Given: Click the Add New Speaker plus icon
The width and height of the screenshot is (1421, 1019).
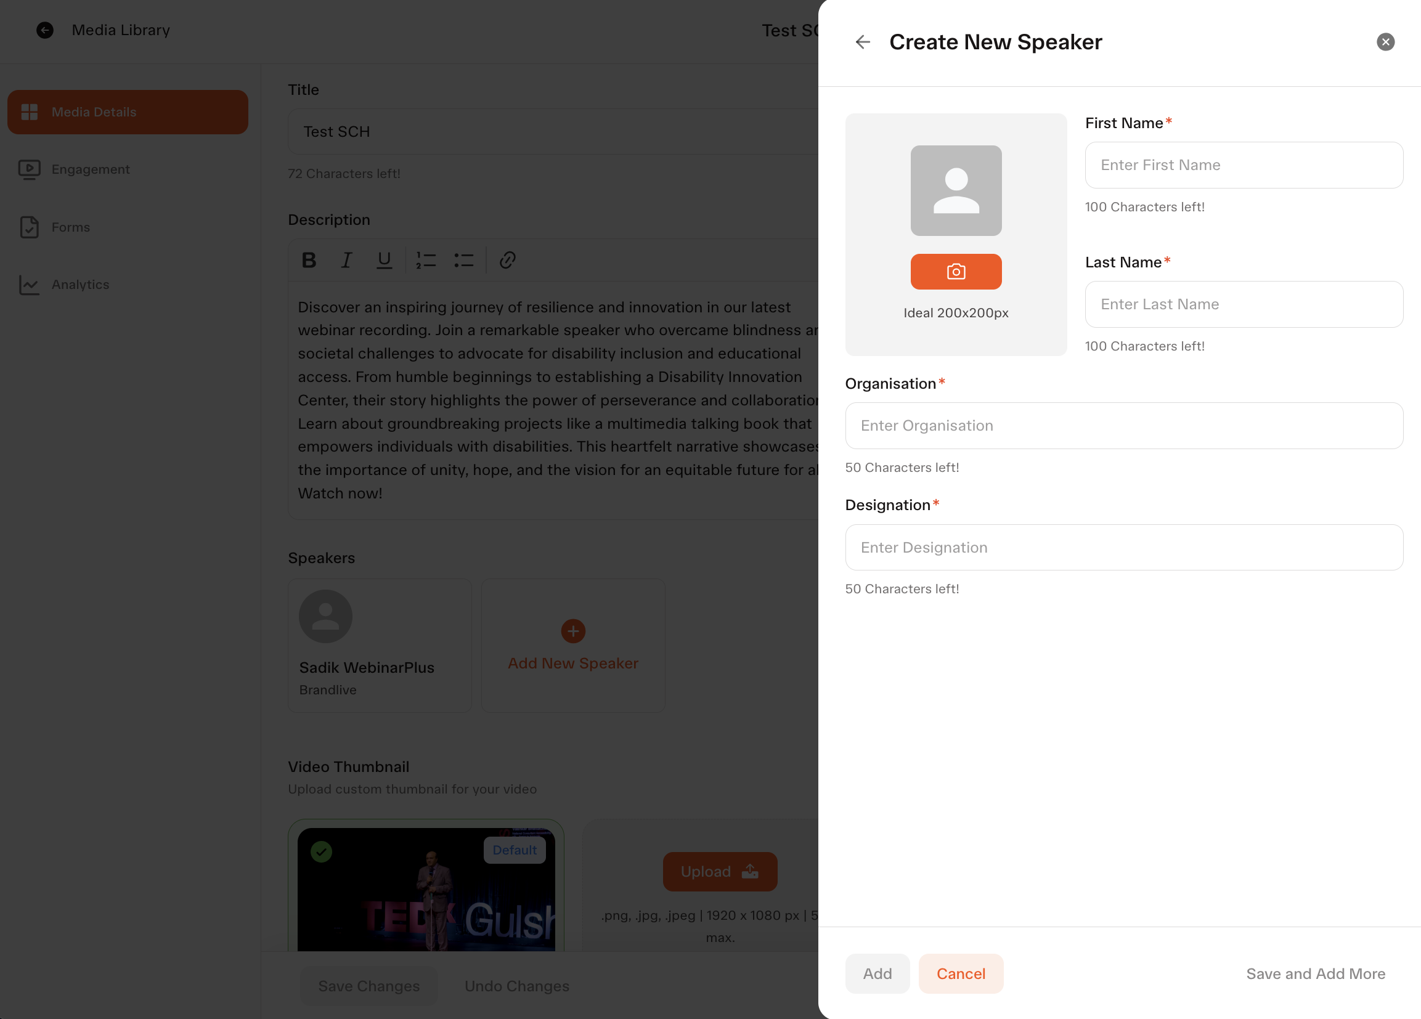Looking at the screenshot, I should [x=573, y=631].
